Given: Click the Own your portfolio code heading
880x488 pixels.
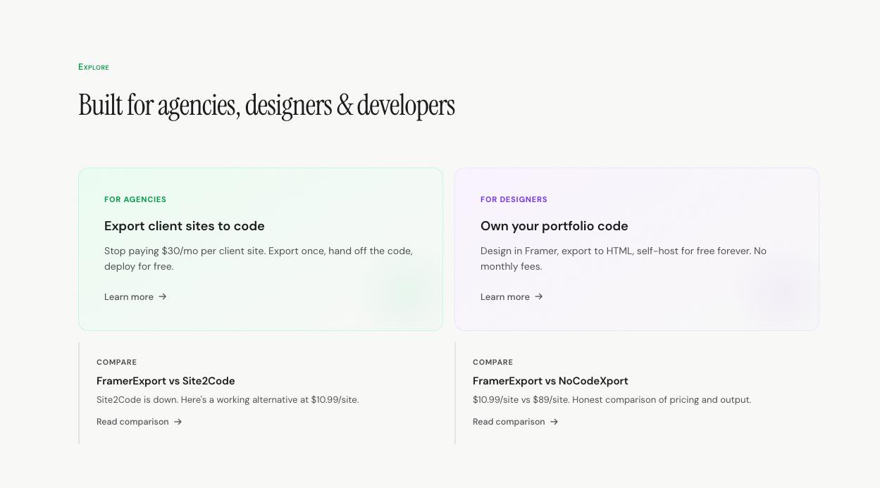Looking at the screenshot, I should click(554, 226).
